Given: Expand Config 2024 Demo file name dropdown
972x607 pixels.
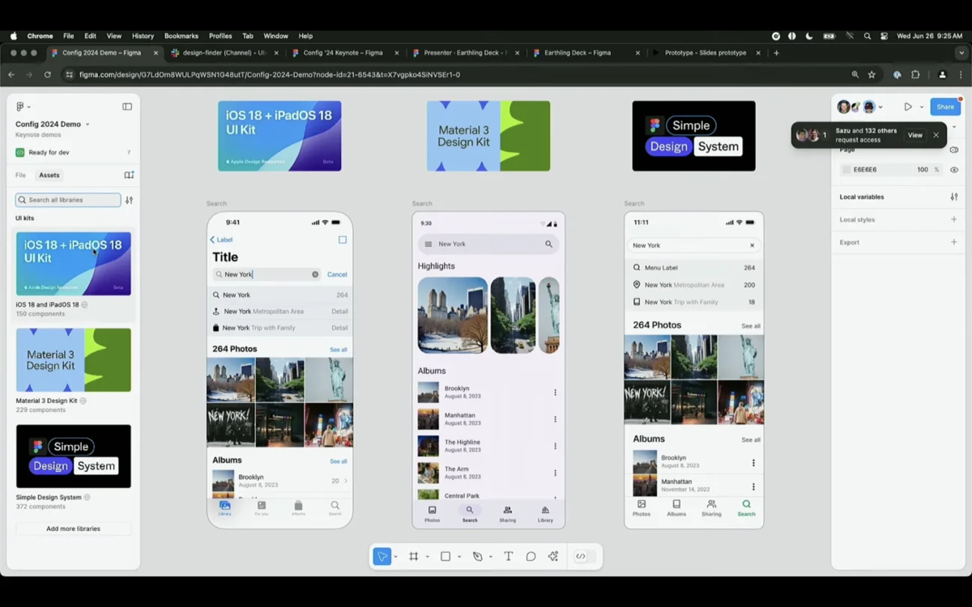Looking at the screenshot, I should click(87, 125).
